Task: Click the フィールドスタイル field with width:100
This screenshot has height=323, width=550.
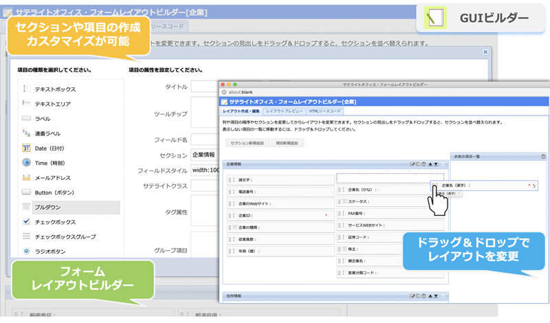Action: (205, 170)
